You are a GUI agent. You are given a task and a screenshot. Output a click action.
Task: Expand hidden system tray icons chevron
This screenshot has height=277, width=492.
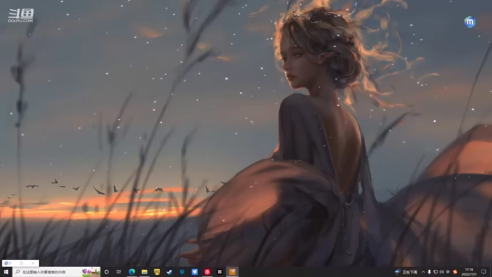tap(423, 272)
